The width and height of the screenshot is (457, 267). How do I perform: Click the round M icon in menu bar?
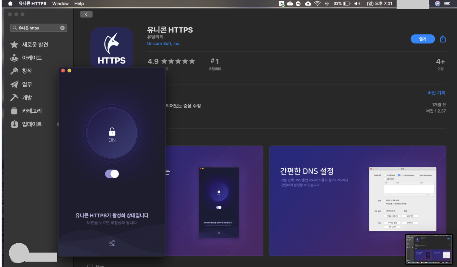298,4
